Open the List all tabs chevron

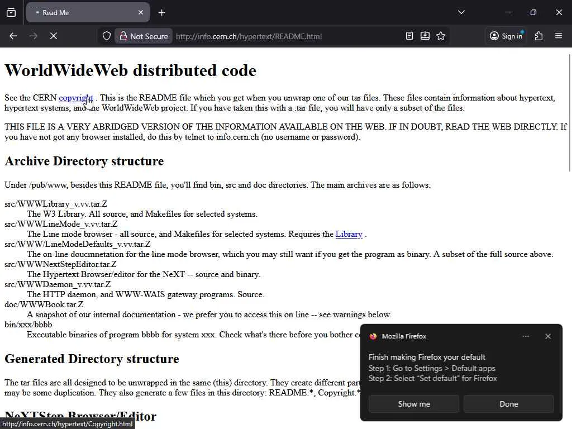pos(461,12)
